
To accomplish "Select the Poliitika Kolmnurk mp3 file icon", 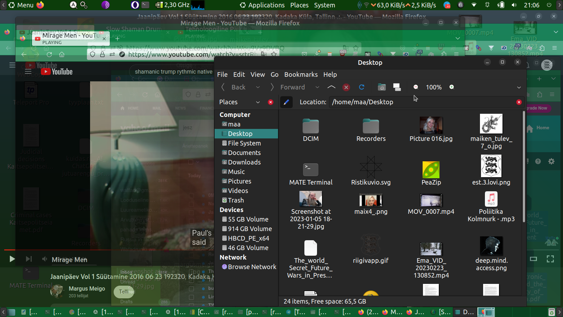I will 491,199.
